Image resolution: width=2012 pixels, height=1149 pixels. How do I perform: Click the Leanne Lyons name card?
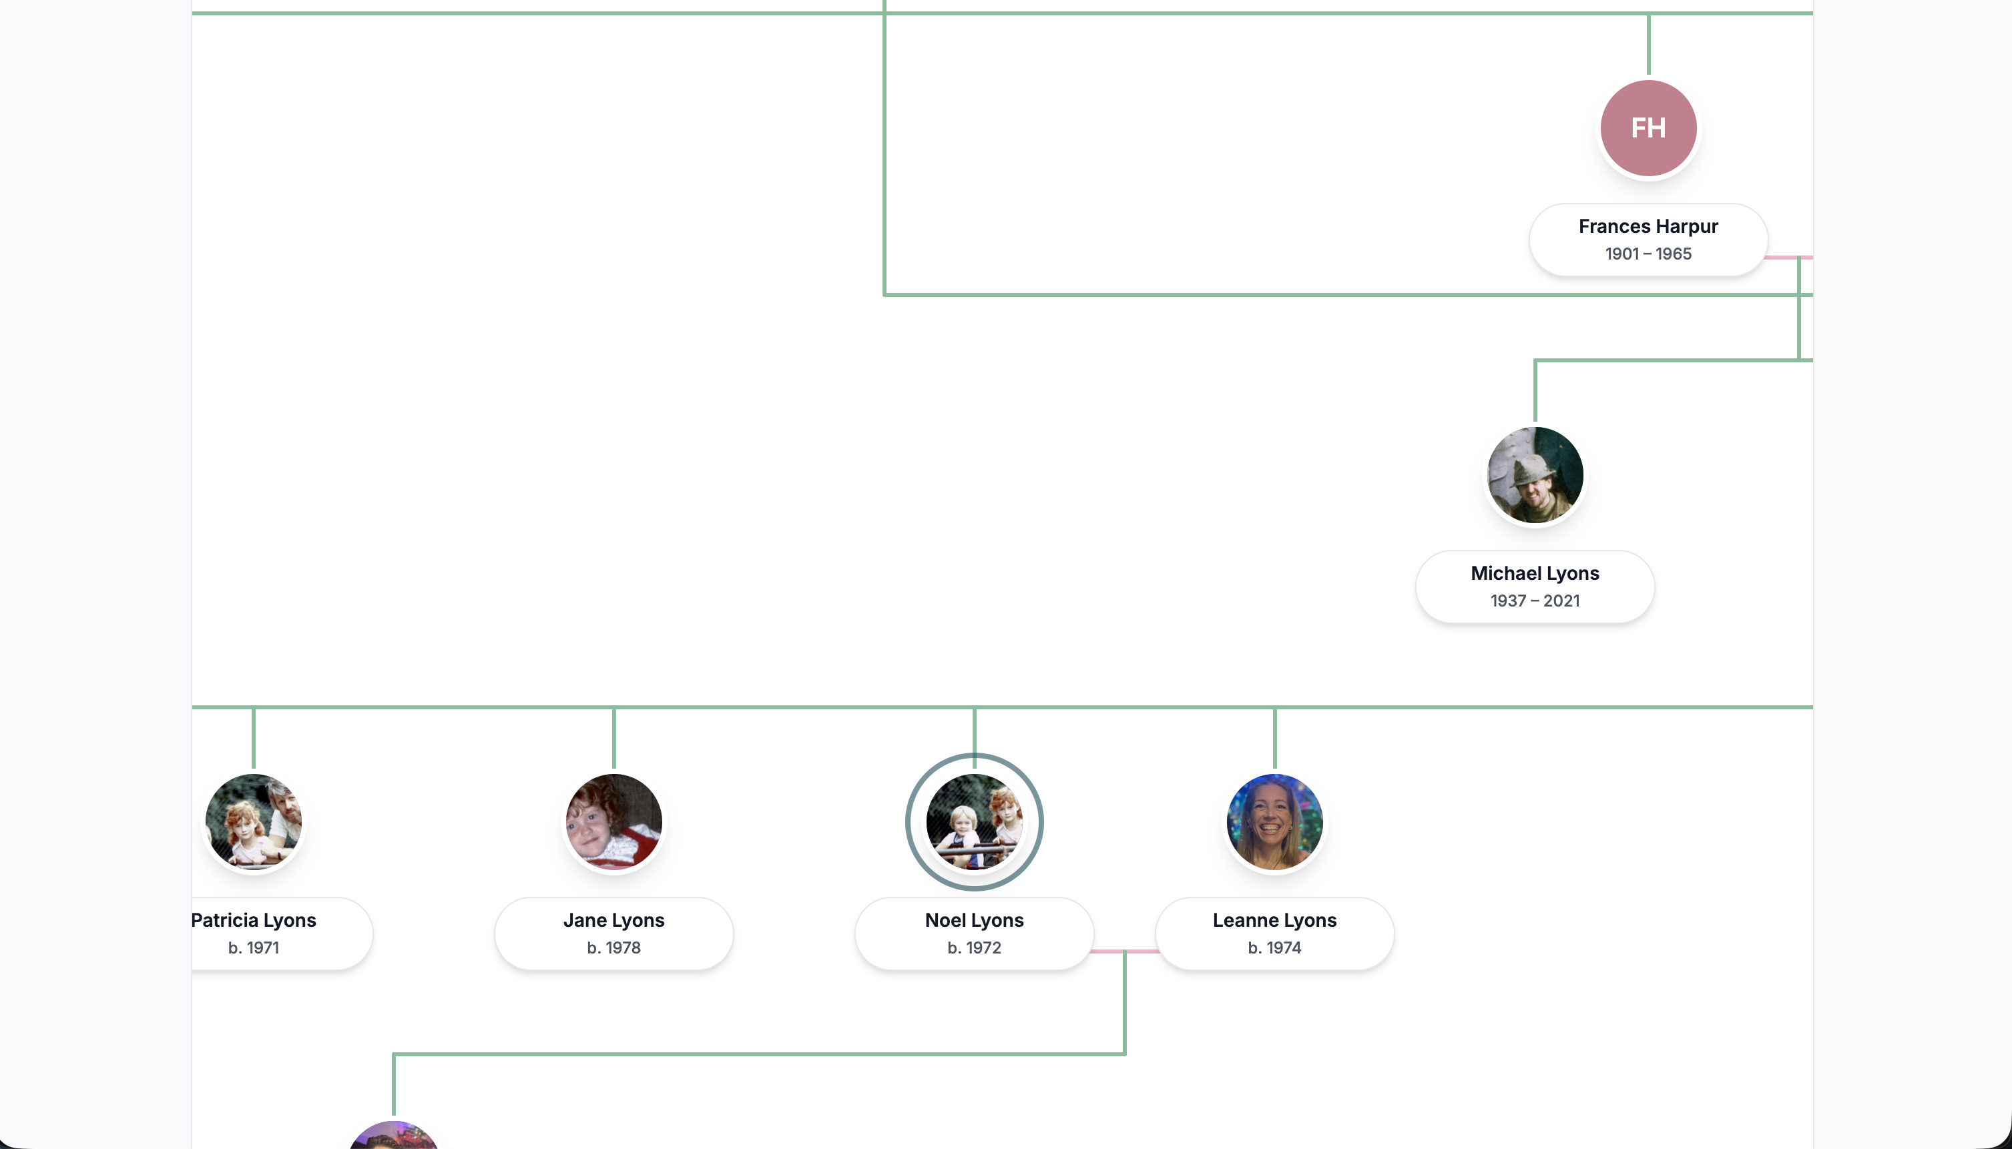tap(1274, 933)
